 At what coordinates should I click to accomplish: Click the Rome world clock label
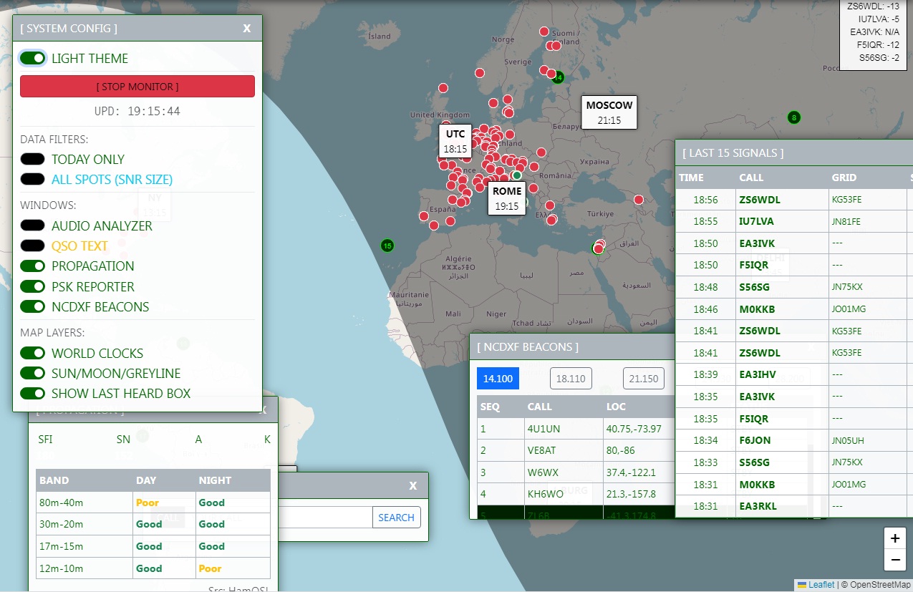click(507, 198)
